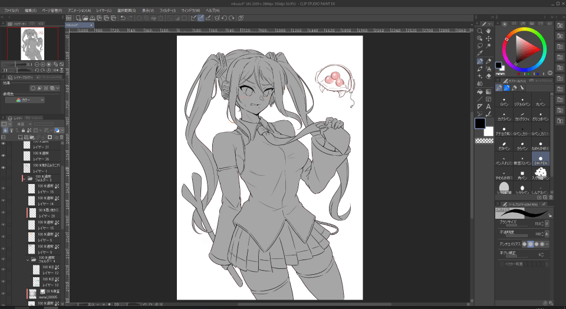Viewport: 566px width, 309px height.
Task: Toggle snap to special ruler in command bar
Action: coord(200,18)
